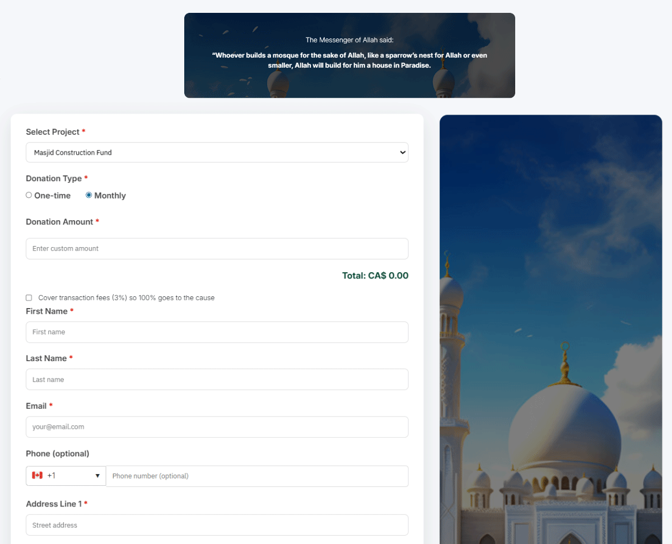The height and width of the screenshot is (544, 672).
Task: Select the One-time donation radio button
Action: [29, 195]
